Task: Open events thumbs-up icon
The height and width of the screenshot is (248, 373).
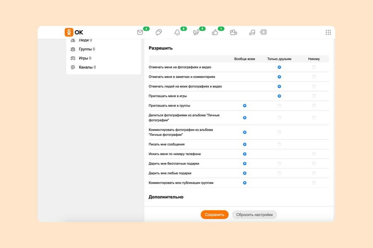Action: click(215, 32)
